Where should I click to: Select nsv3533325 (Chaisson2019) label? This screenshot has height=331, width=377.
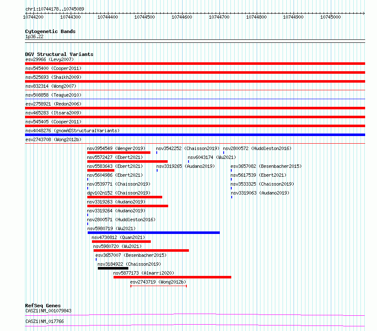tap(262, 184)
